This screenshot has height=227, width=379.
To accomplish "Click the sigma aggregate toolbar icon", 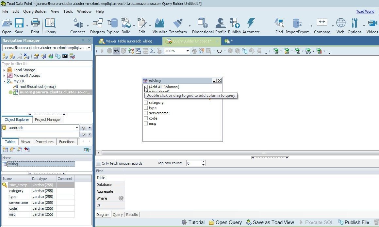I will [x=152, y=51].
